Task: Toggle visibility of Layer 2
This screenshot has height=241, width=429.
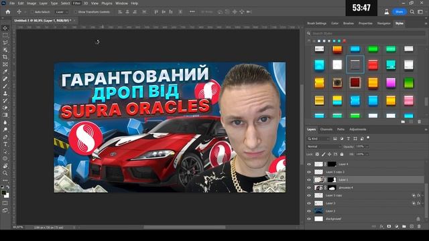Action: [x=309, y=212]
